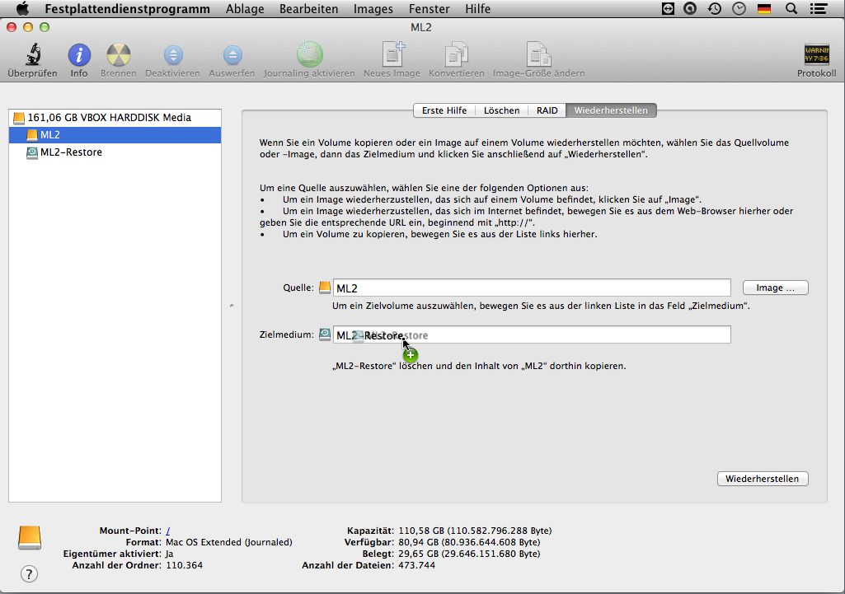Click the Kapazität value text
Screen dimensions: 845x594
pyautogui.click(x=475, y=531)
